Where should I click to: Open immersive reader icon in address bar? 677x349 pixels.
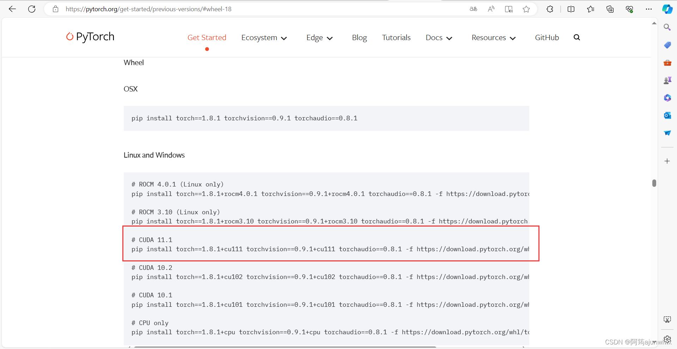click(508, 9)
